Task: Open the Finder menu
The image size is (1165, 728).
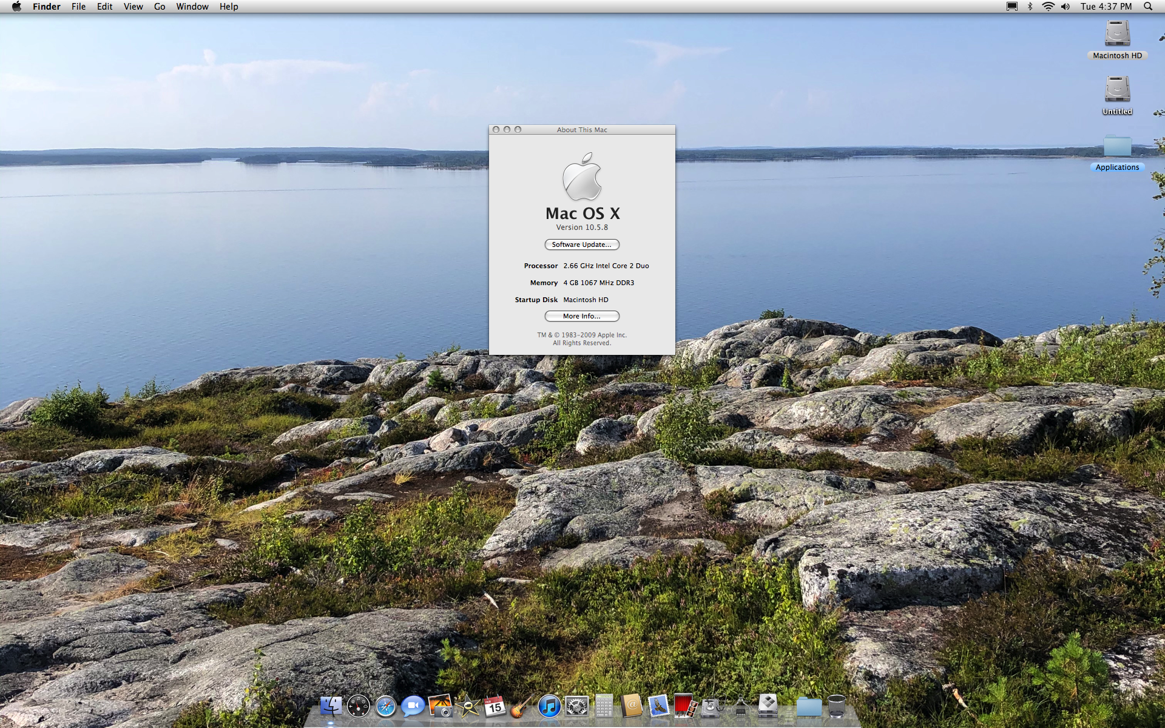Action: point(46,6)
